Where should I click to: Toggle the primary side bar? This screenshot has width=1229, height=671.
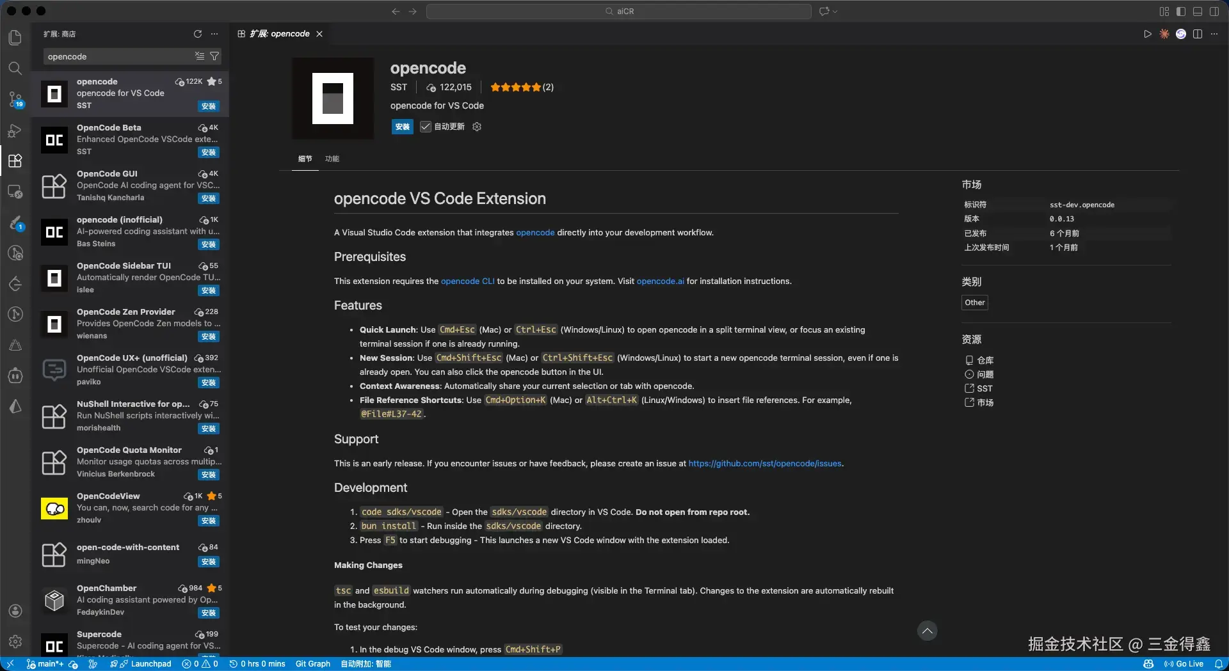point(1181,12)
